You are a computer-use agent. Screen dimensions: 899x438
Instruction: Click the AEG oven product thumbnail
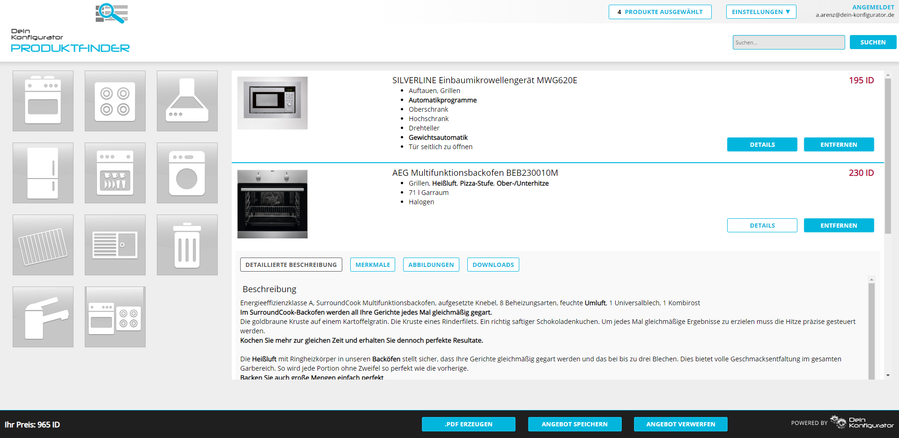point(273,204)
